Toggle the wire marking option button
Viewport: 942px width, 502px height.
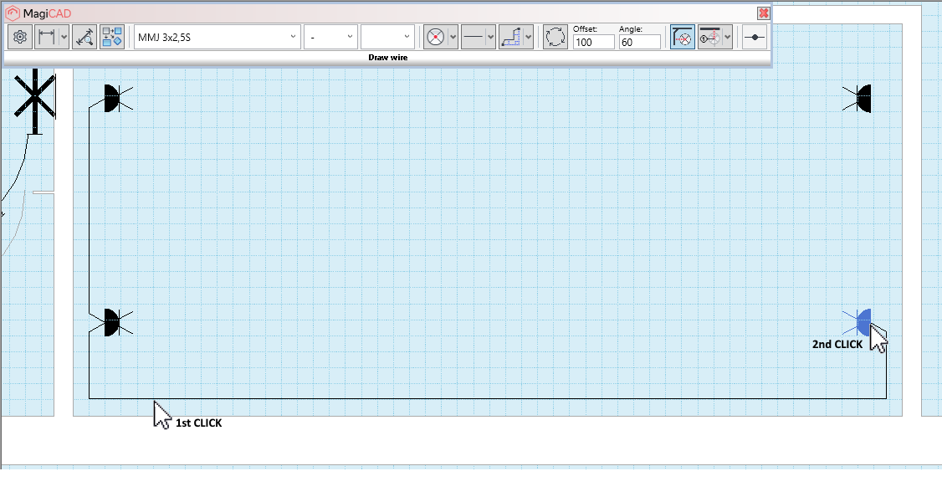(x=710, y=37)
